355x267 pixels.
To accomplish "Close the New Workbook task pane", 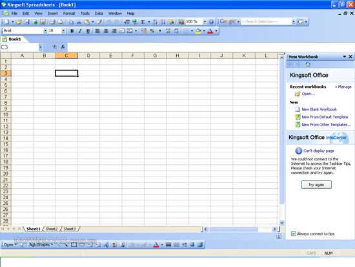I will [x=350, y=57].
